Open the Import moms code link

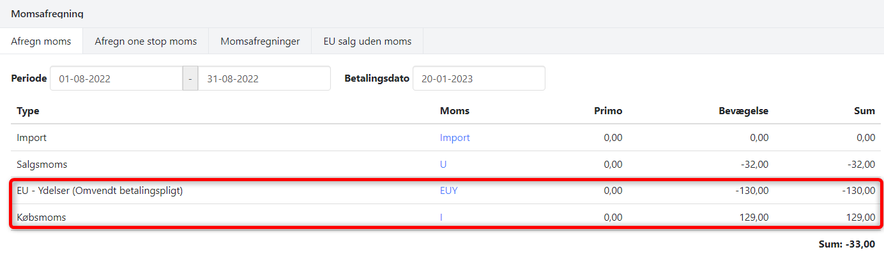point(455,138)
